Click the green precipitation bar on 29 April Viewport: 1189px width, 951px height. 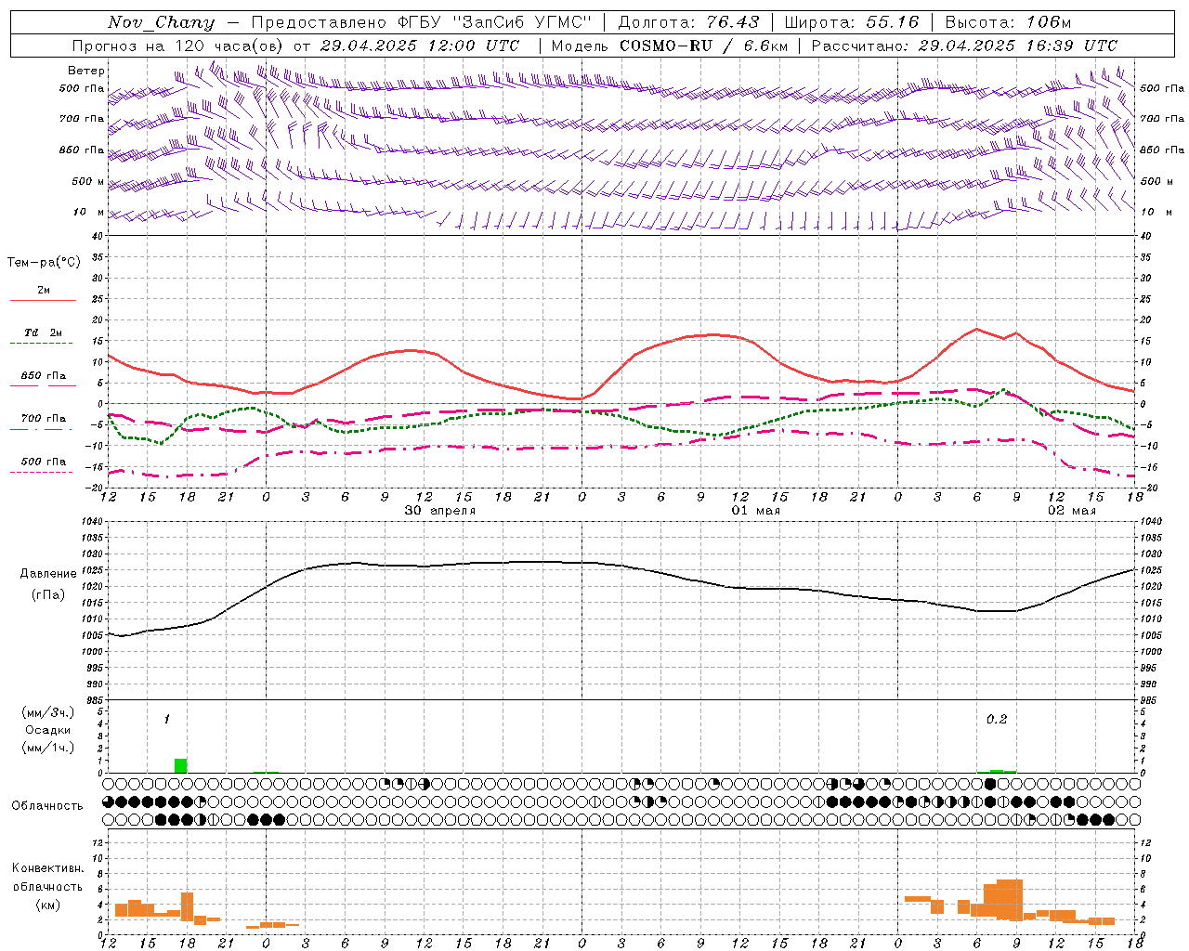tap(180, 765)
